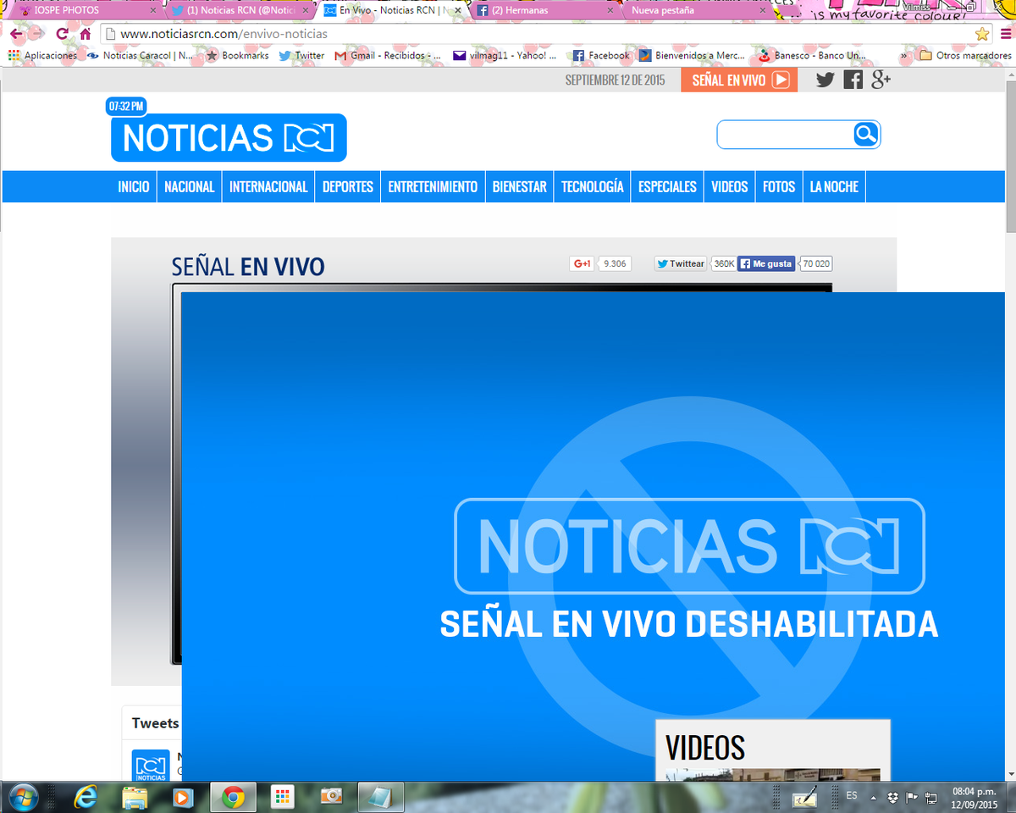Expand the bookmarks overflow chevron

click(905, 56)
